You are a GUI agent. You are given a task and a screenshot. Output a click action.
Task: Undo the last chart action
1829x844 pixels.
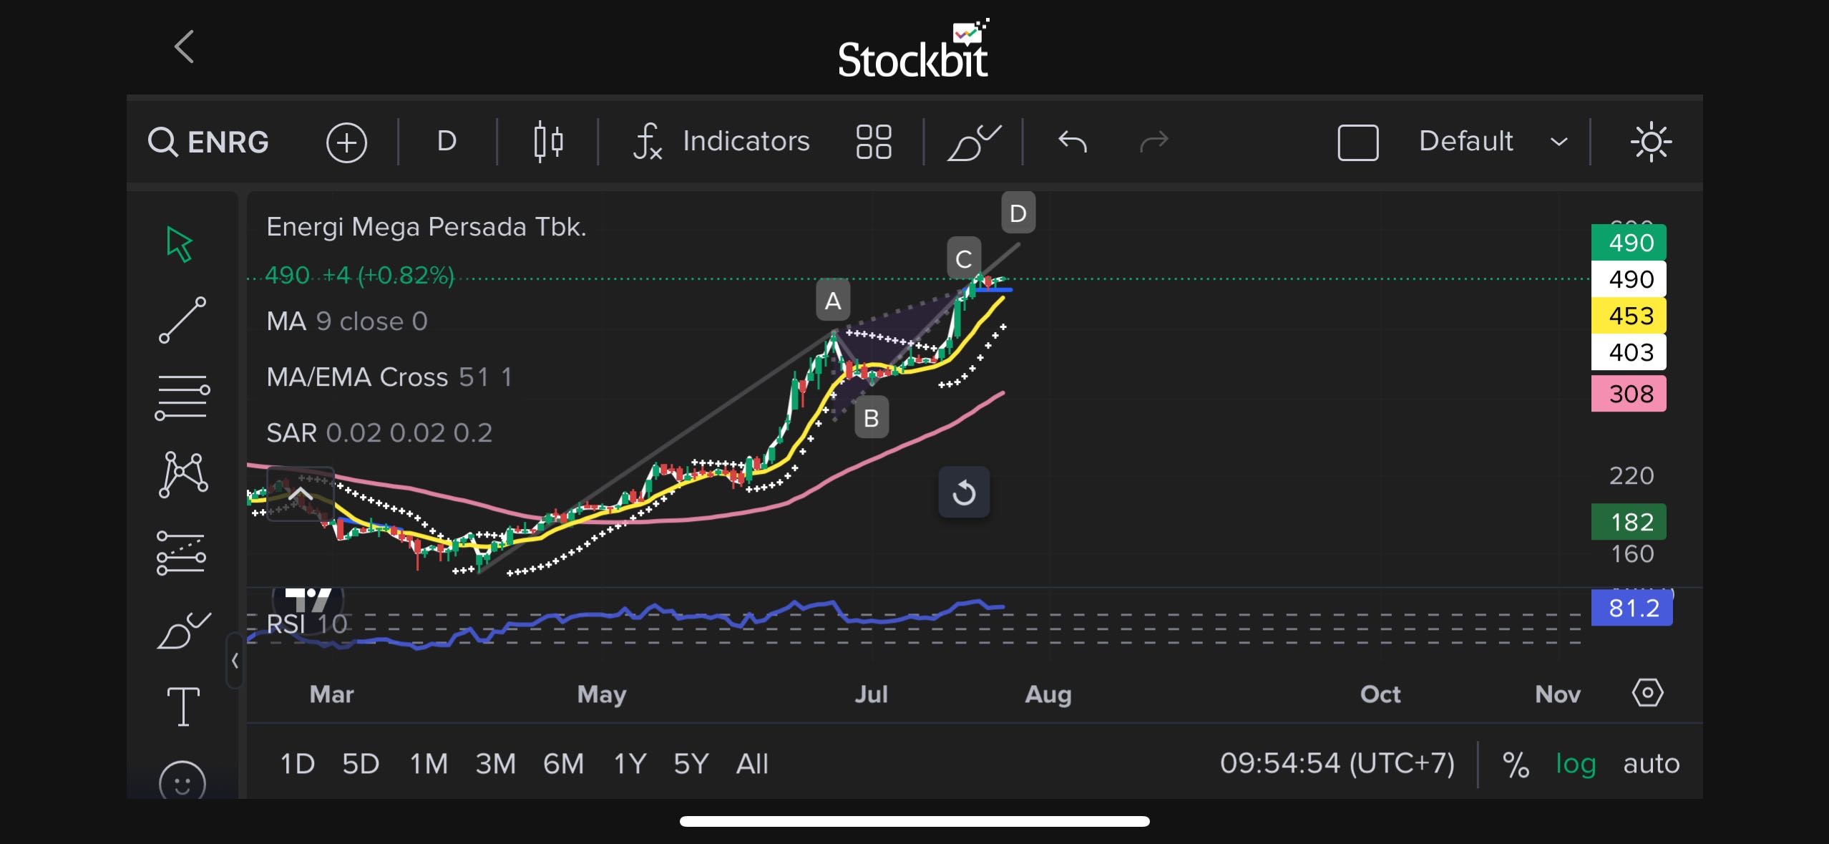click(1072, 142)
